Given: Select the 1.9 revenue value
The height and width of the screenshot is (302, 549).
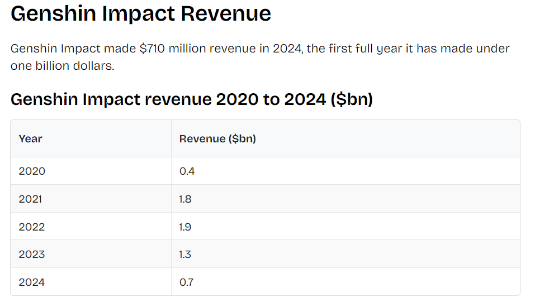Looking at the screenshot, I should 185,227.
